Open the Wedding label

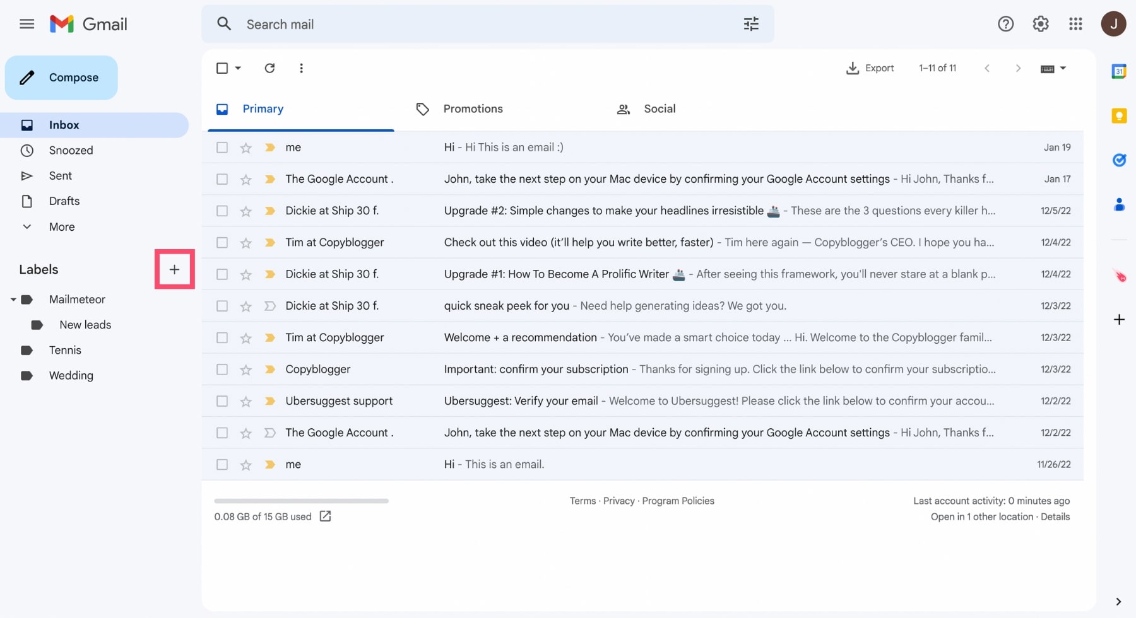71,375
